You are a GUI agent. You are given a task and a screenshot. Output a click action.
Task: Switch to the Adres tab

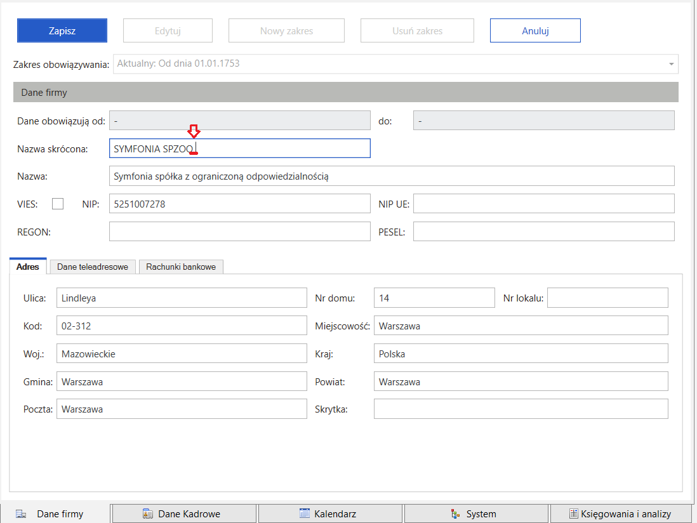pyautogui.click(x=27, y=267)
